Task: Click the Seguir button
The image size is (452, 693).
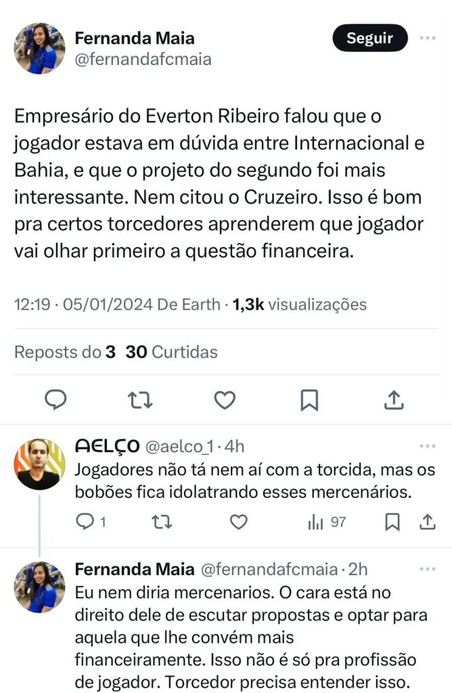Action: pyautogui.click(x=370, y=39)
